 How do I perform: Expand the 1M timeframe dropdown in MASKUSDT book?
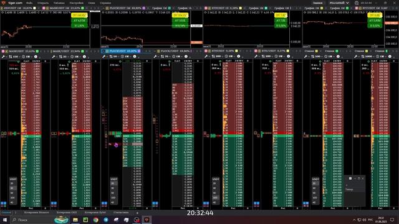point(26,57)
